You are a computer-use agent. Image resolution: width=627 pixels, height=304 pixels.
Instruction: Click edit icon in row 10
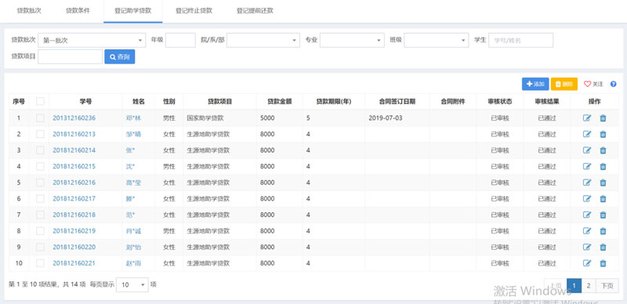[x=586, y=263]
